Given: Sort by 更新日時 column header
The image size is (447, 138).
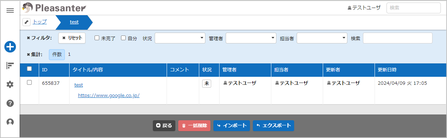Looking at the screenshot, I should point(410,70).
